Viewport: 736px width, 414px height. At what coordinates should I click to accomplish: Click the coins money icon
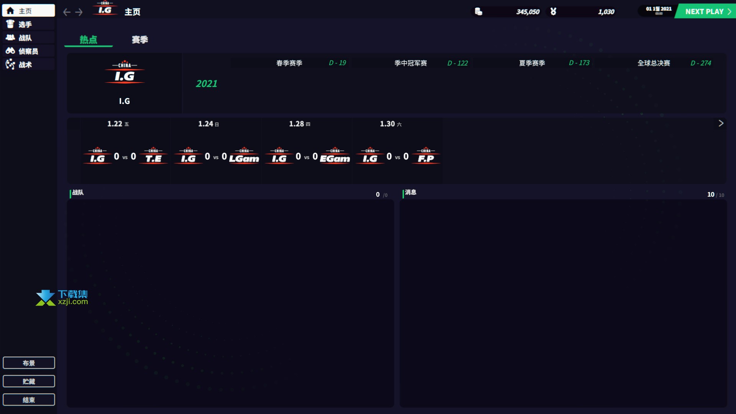(x=478, y=11)
